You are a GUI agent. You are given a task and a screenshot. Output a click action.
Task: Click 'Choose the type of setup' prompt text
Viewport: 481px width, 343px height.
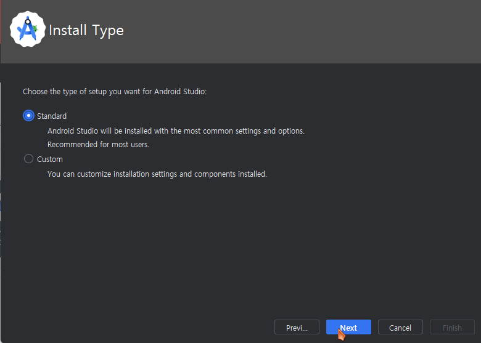[115, 92]
